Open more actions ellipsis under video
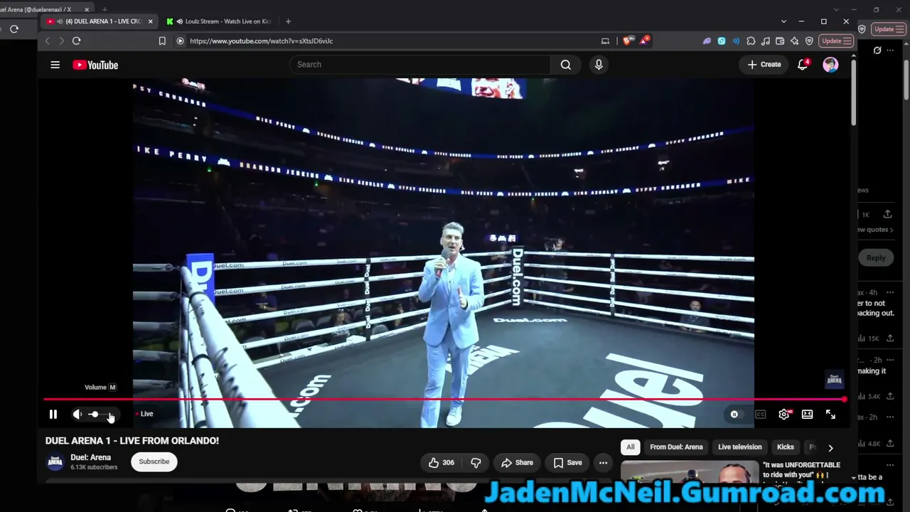 coord(603,463)
